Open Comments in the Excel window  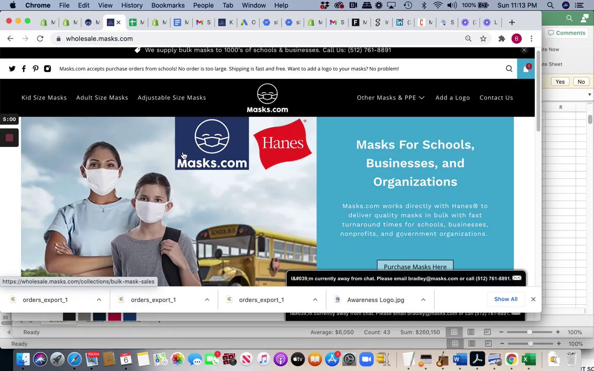567,33
